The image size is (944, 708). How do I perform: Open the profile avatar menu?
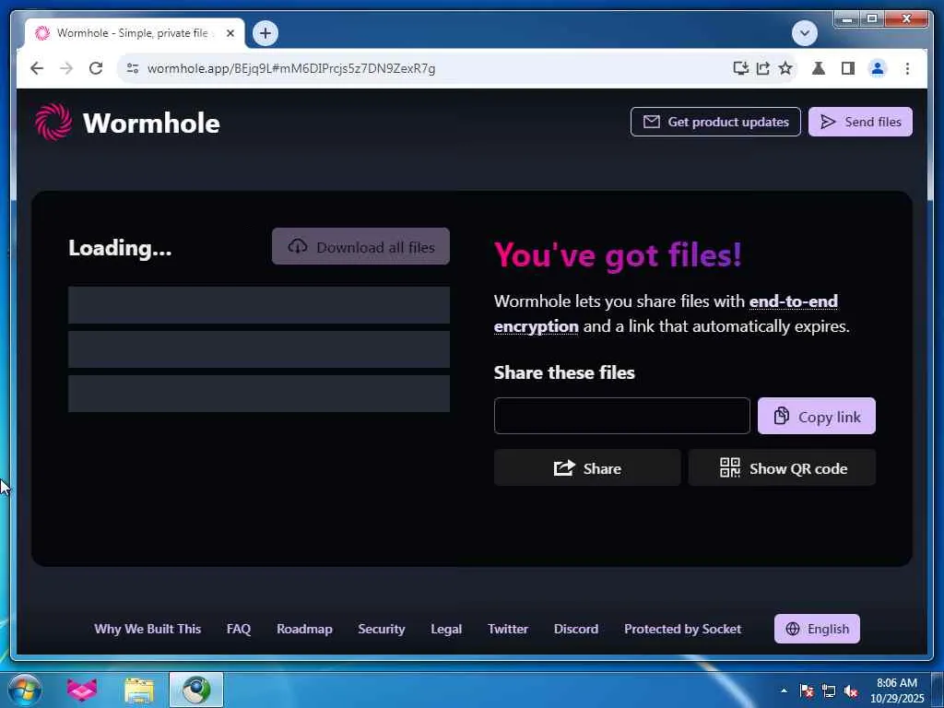[878, 68]
